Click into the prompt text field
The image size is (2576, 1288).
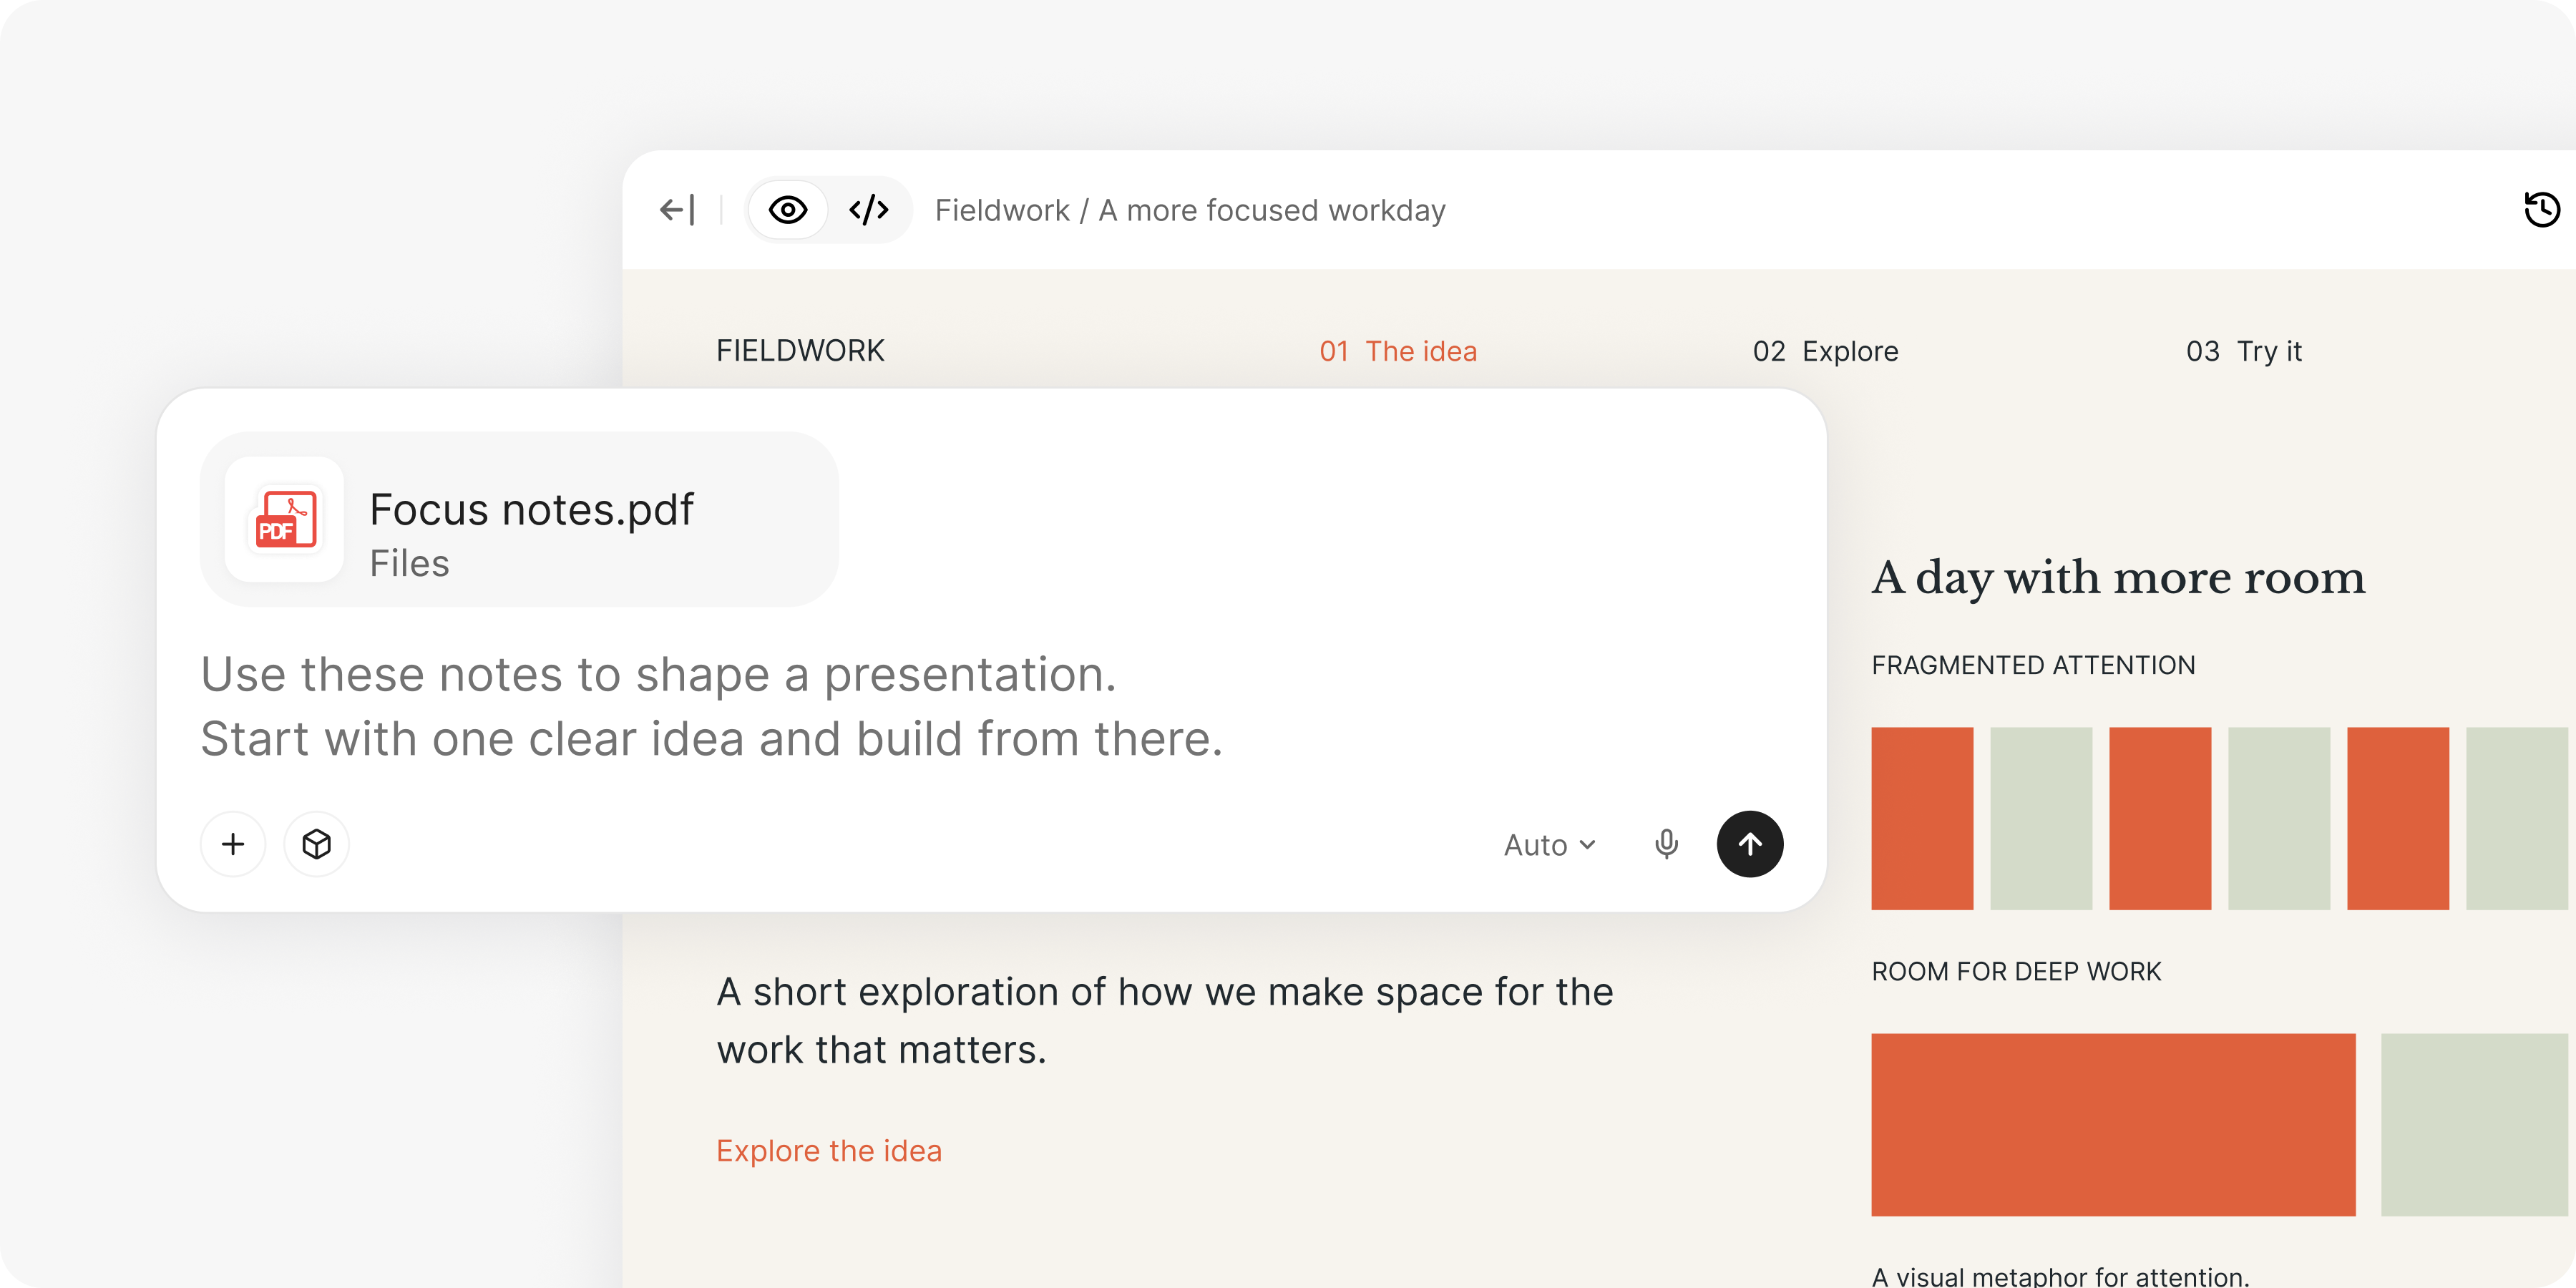(712, 706)
